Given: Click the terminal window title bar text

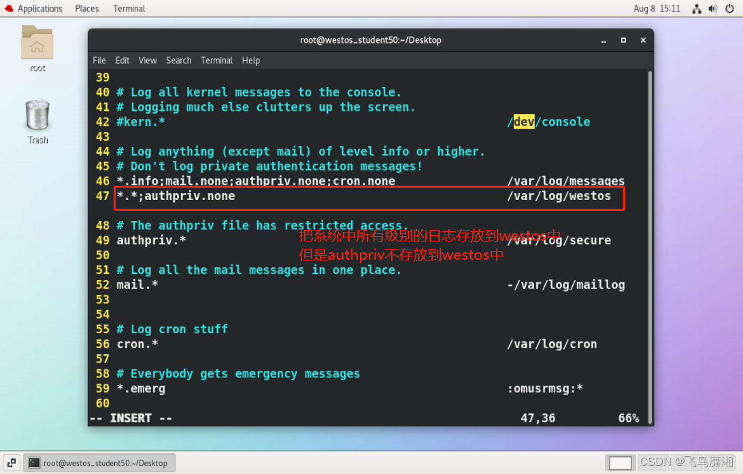Looking at the screenshot, I should [x=371, y=40].
